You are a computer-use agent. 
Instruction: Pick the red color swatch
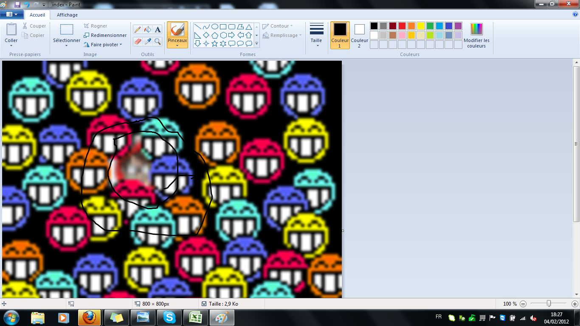(402, 26)
